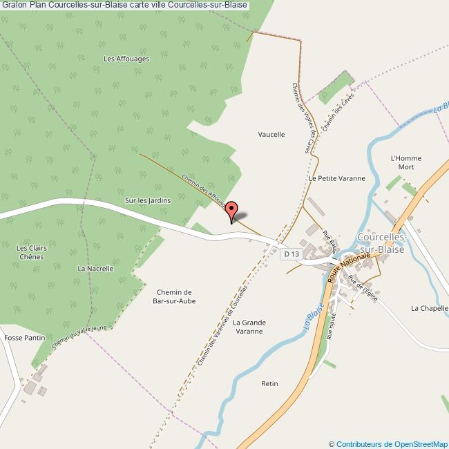Image resolution: width=449 pixels, height=449 pixels.
Task: Click the La Nacrelle place label
Action: coord(95,269)
